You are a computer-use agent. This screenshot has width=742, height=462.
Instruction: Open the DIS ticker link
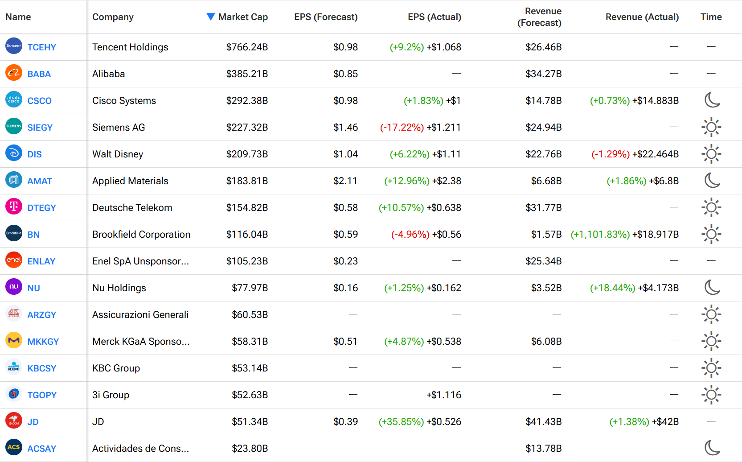(x=34, y=154)
